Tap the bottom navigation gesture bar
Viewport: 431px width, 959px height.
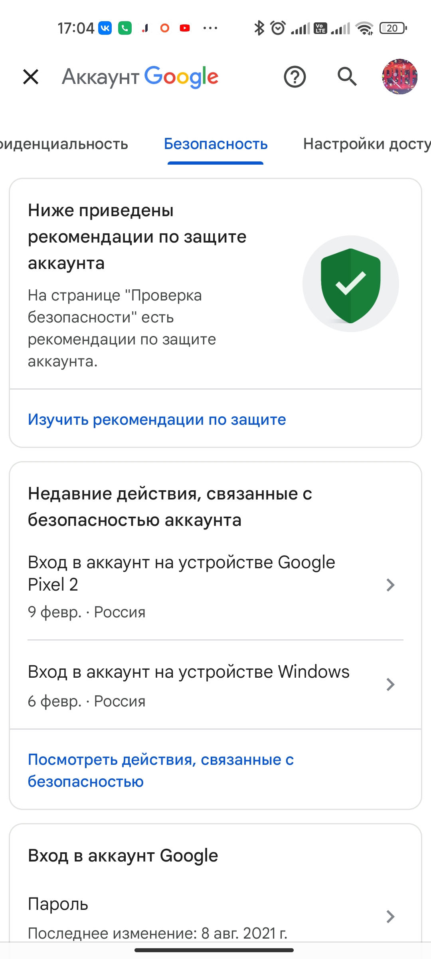click(x=214, y=950)
